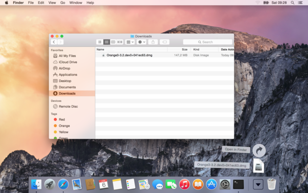The width and height of the screenshot is (308, 193).
Task: Click the Disk Image kind cell
Action: click(201, 55)
